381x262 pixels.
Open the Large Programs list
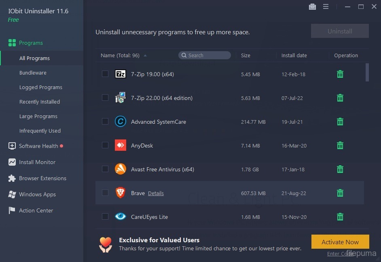(38, 116)
